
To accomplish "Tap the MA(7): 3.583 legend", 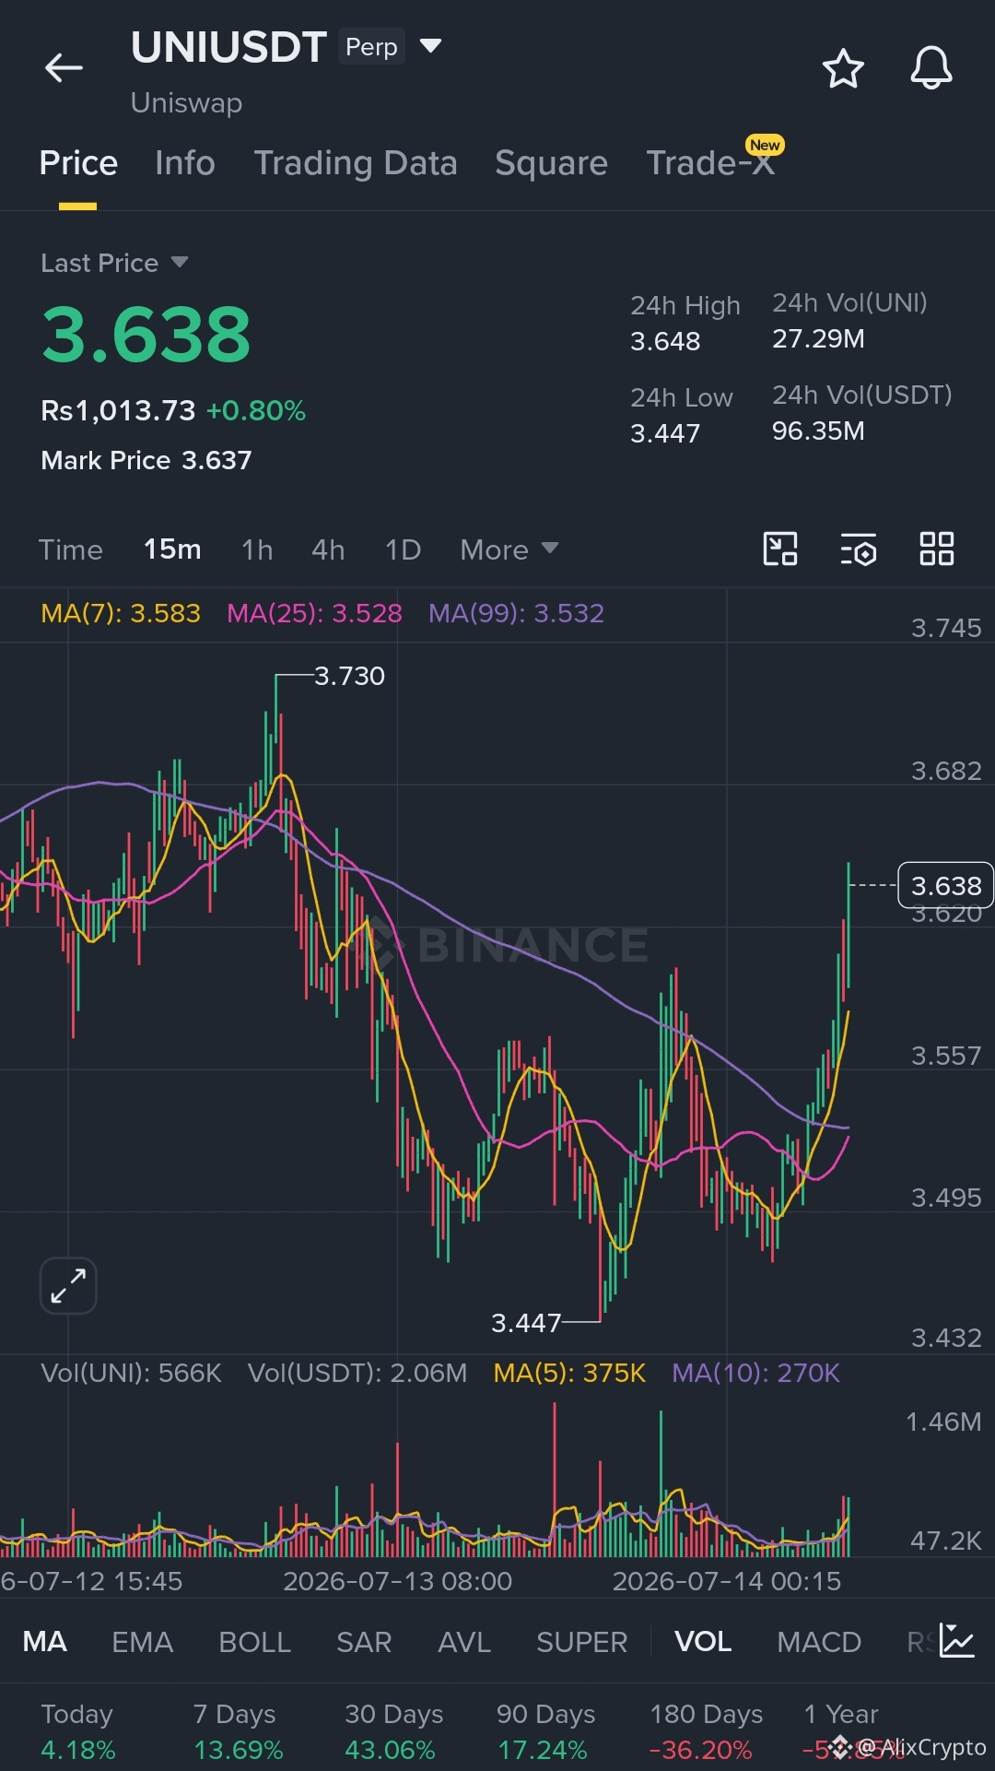I will pos(121,613).
